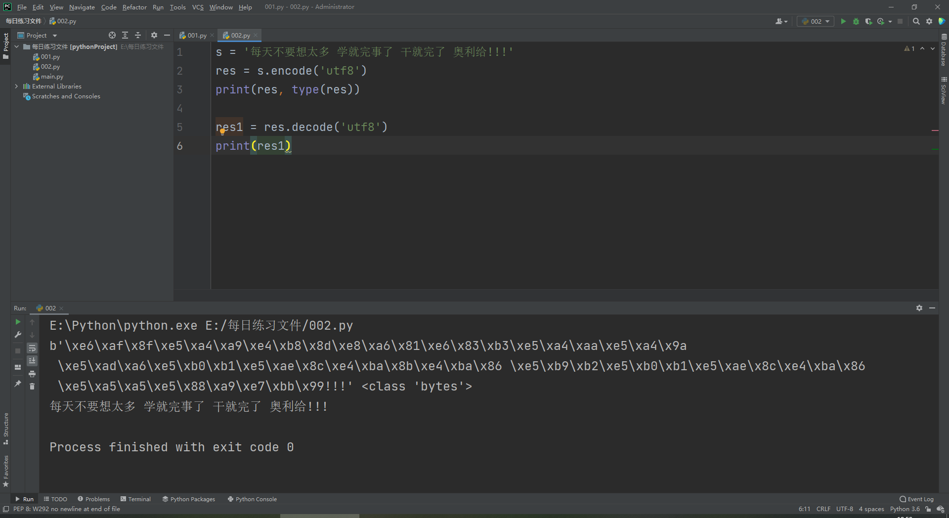Click the JetBrains toolbox icon at top right
The height and width of the screenshot is (518, 949).
click(x=942, y=21)
